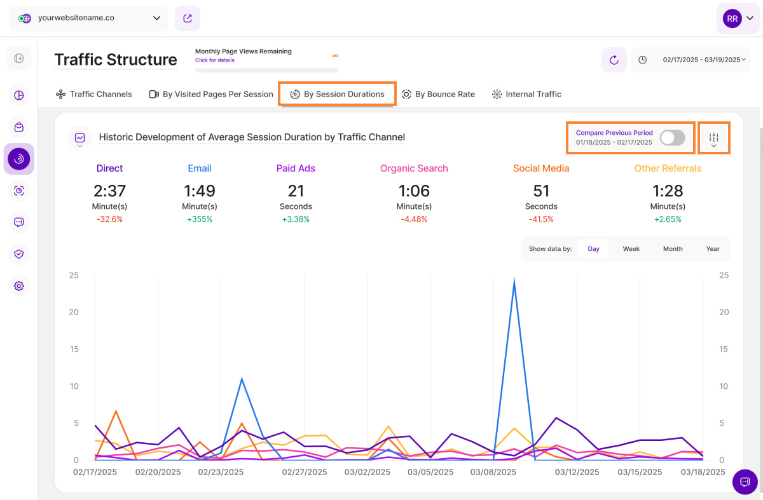This screenshot has width=763, height=500.
Task: Show data by Month
Action: click(x=673, y=249)
